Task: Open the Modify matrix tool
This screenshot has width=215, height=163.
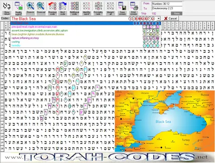Action: click(18, 6)
